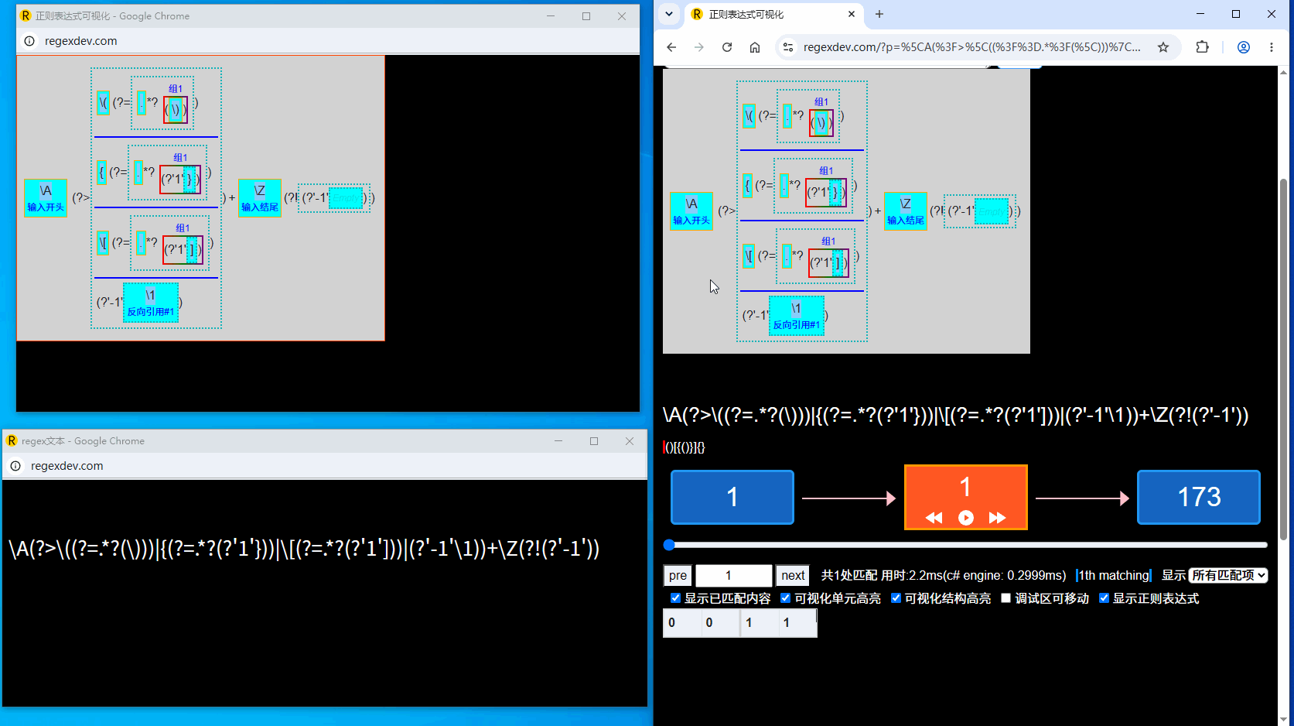Viewport: 1294px width, 726px height.
Task: Open the home page button
Action: (x=755, y=47)
